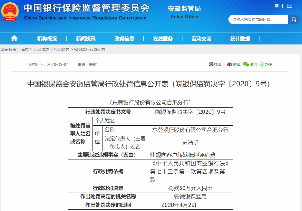Click the search magnifier button

point(294,19)
